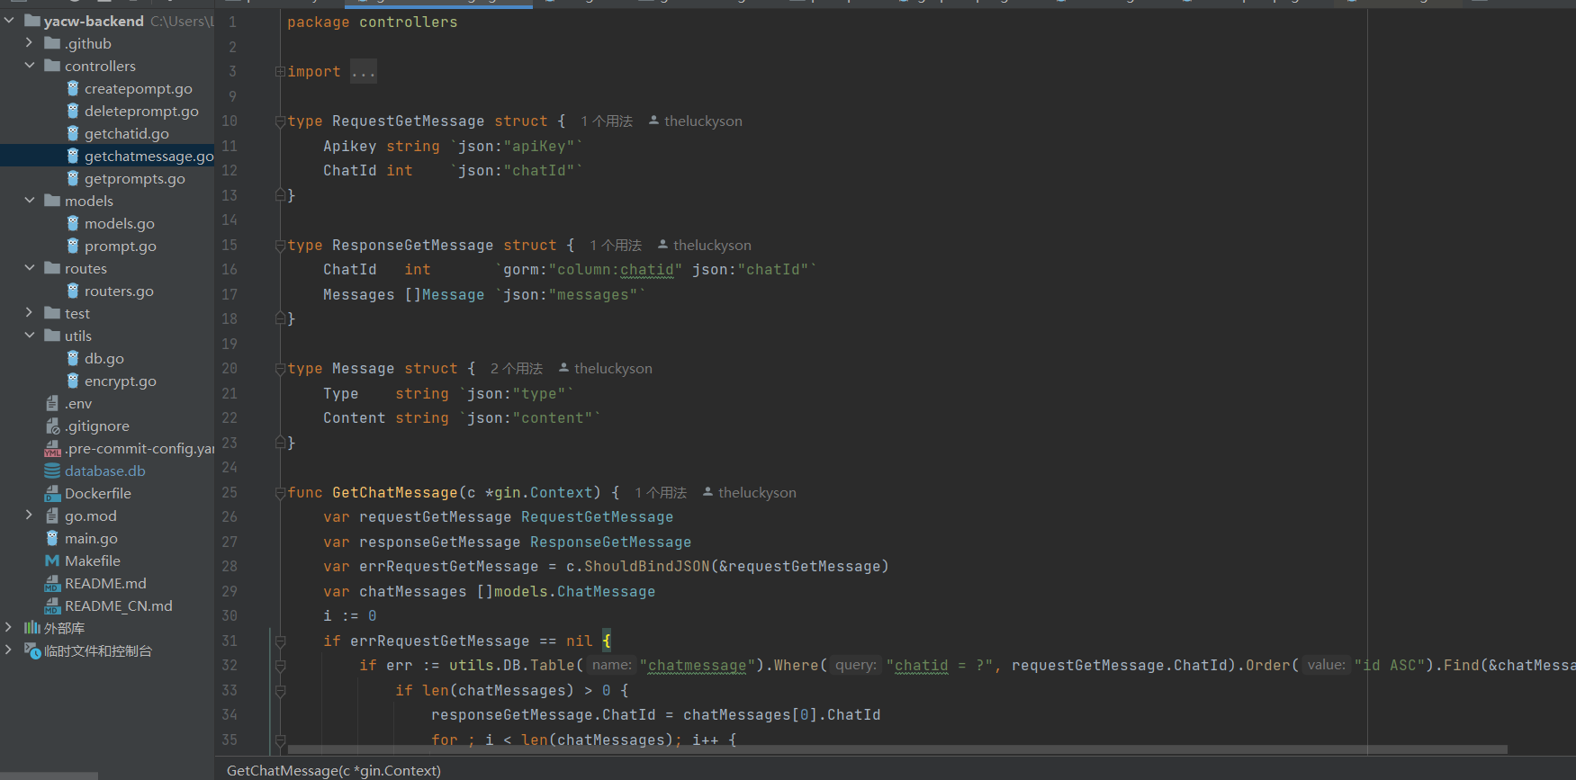
Task: Click the Dockerfile icon in project tree
Action: coord(52,493)
